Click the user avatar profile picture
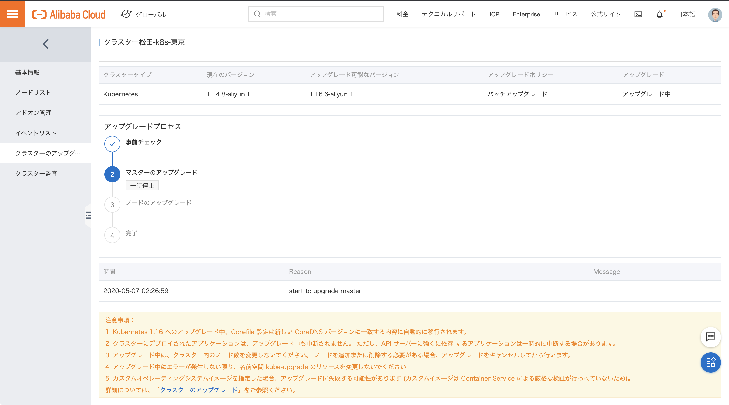 click(715, 14)
